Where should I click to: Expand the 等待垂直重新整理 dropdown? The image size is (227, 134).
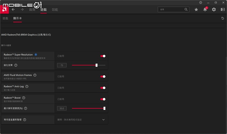(x=81, y=120)
